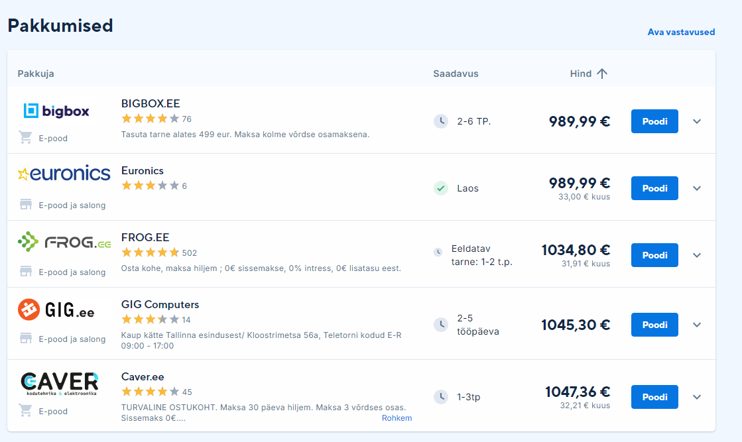
Task: Click the Pakkuja column header
Action: tap(36, 74)
